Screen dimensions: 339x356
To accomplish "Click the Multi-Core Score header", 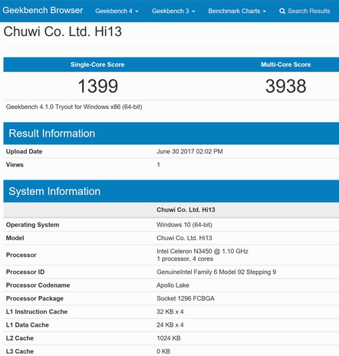I will coord(286,64).
